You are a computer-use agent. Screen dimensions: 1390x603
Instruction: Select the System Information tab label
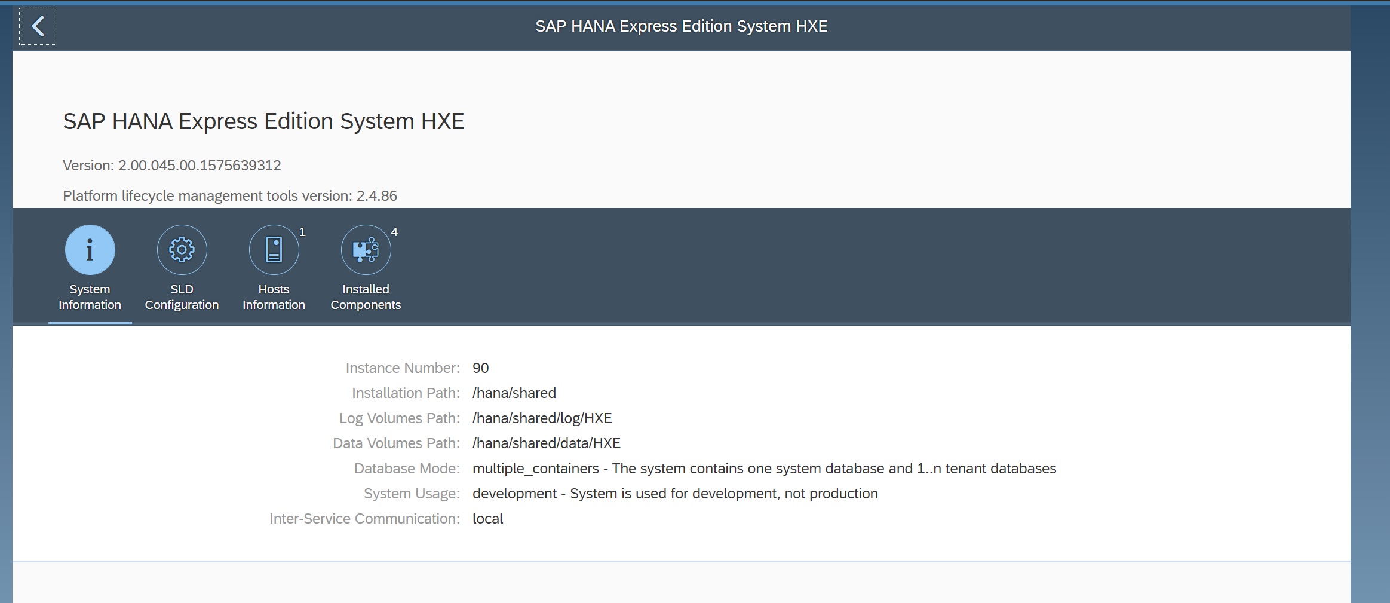(90, 297)
